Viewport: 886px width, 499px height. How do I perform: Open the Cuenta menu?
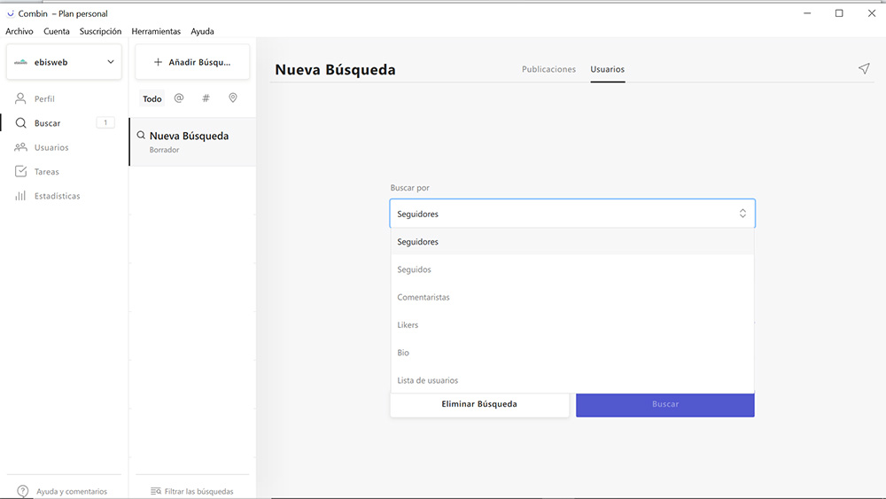(x=57, y=31)
